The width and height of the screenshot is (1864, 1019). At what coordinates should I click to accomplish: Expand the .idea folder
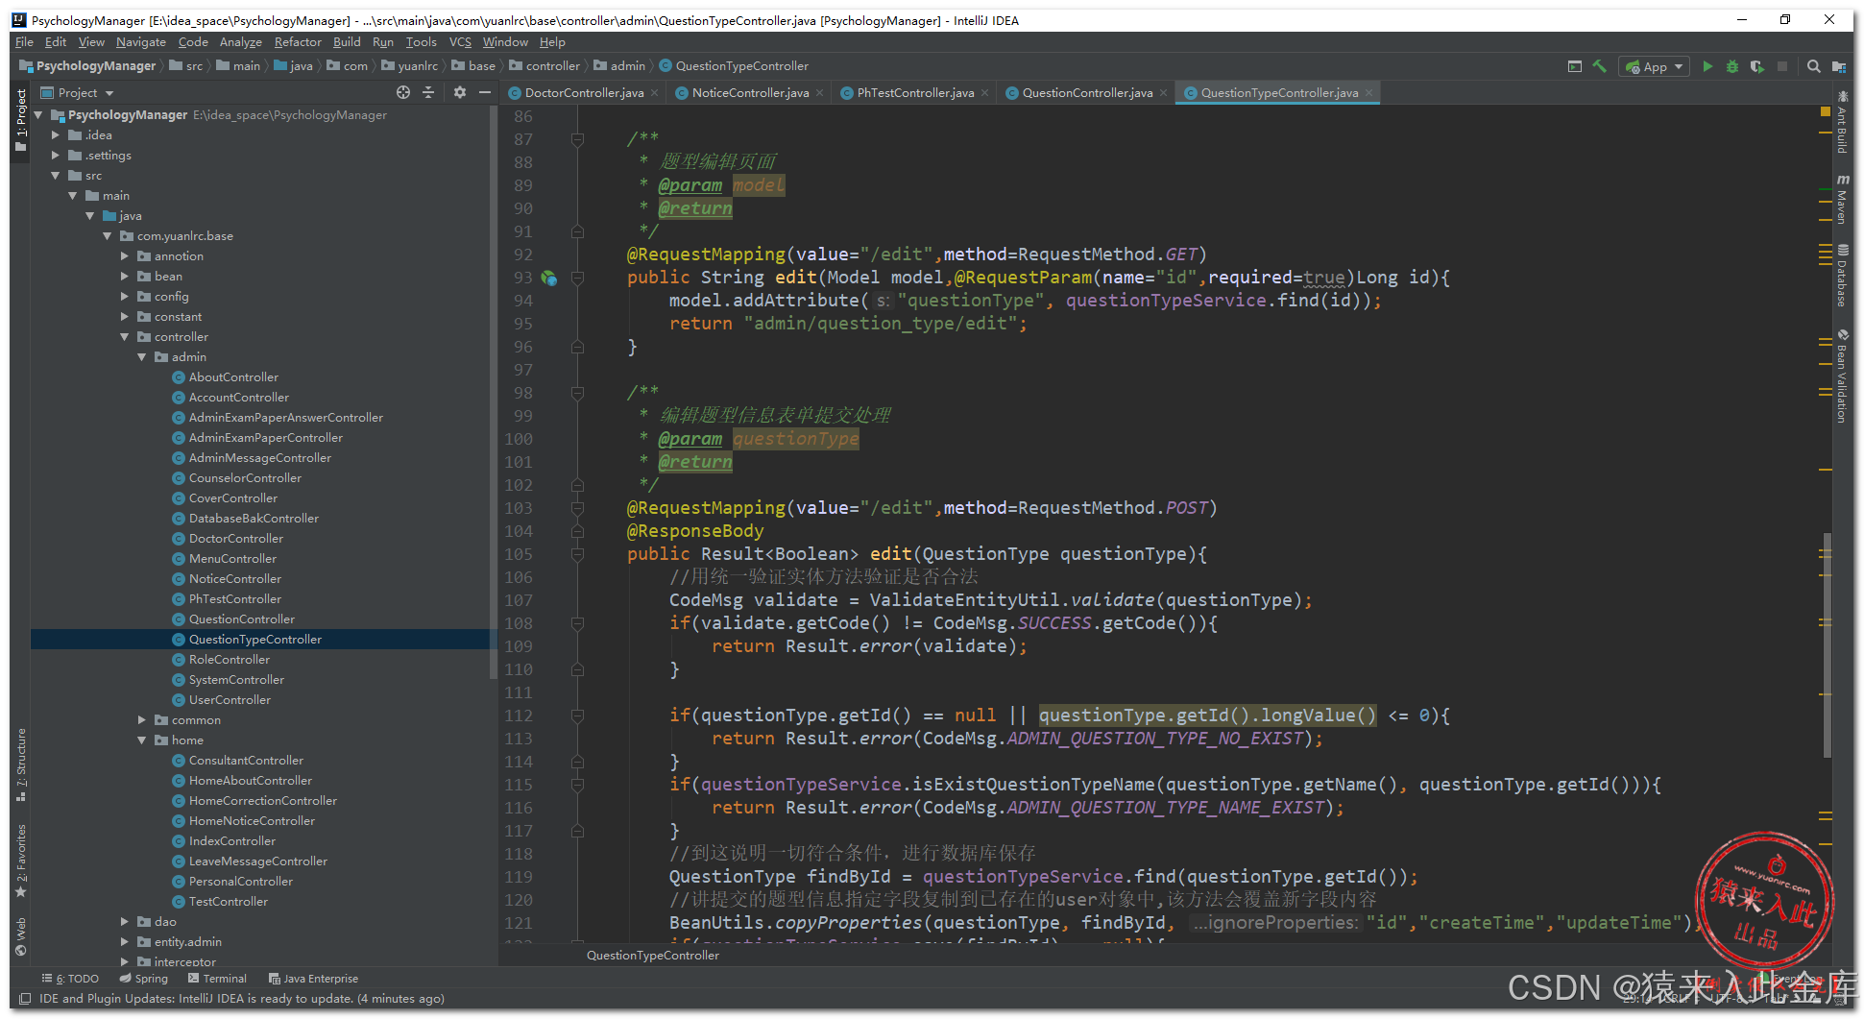[56, 135]
